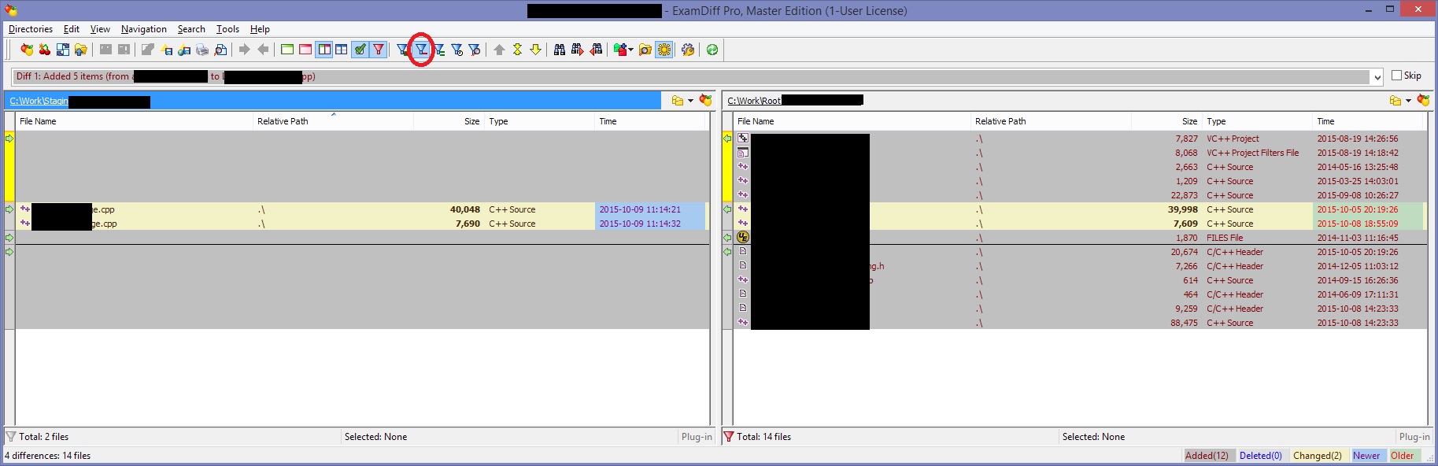Click the funnel filter with green lines
1438x466 pixels.
pyautogui.click(x=439, y=50)
